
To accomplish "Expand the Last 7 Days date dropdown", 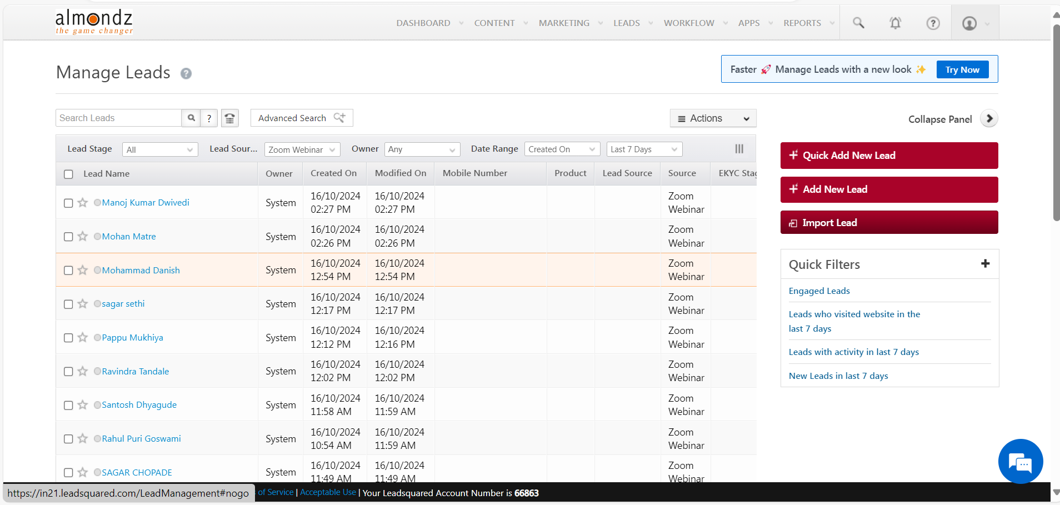I will click(644, 149).
